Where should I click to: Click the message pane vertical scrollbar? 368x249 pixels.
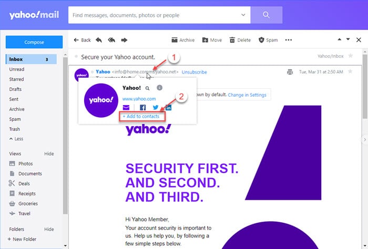(365, 86)
